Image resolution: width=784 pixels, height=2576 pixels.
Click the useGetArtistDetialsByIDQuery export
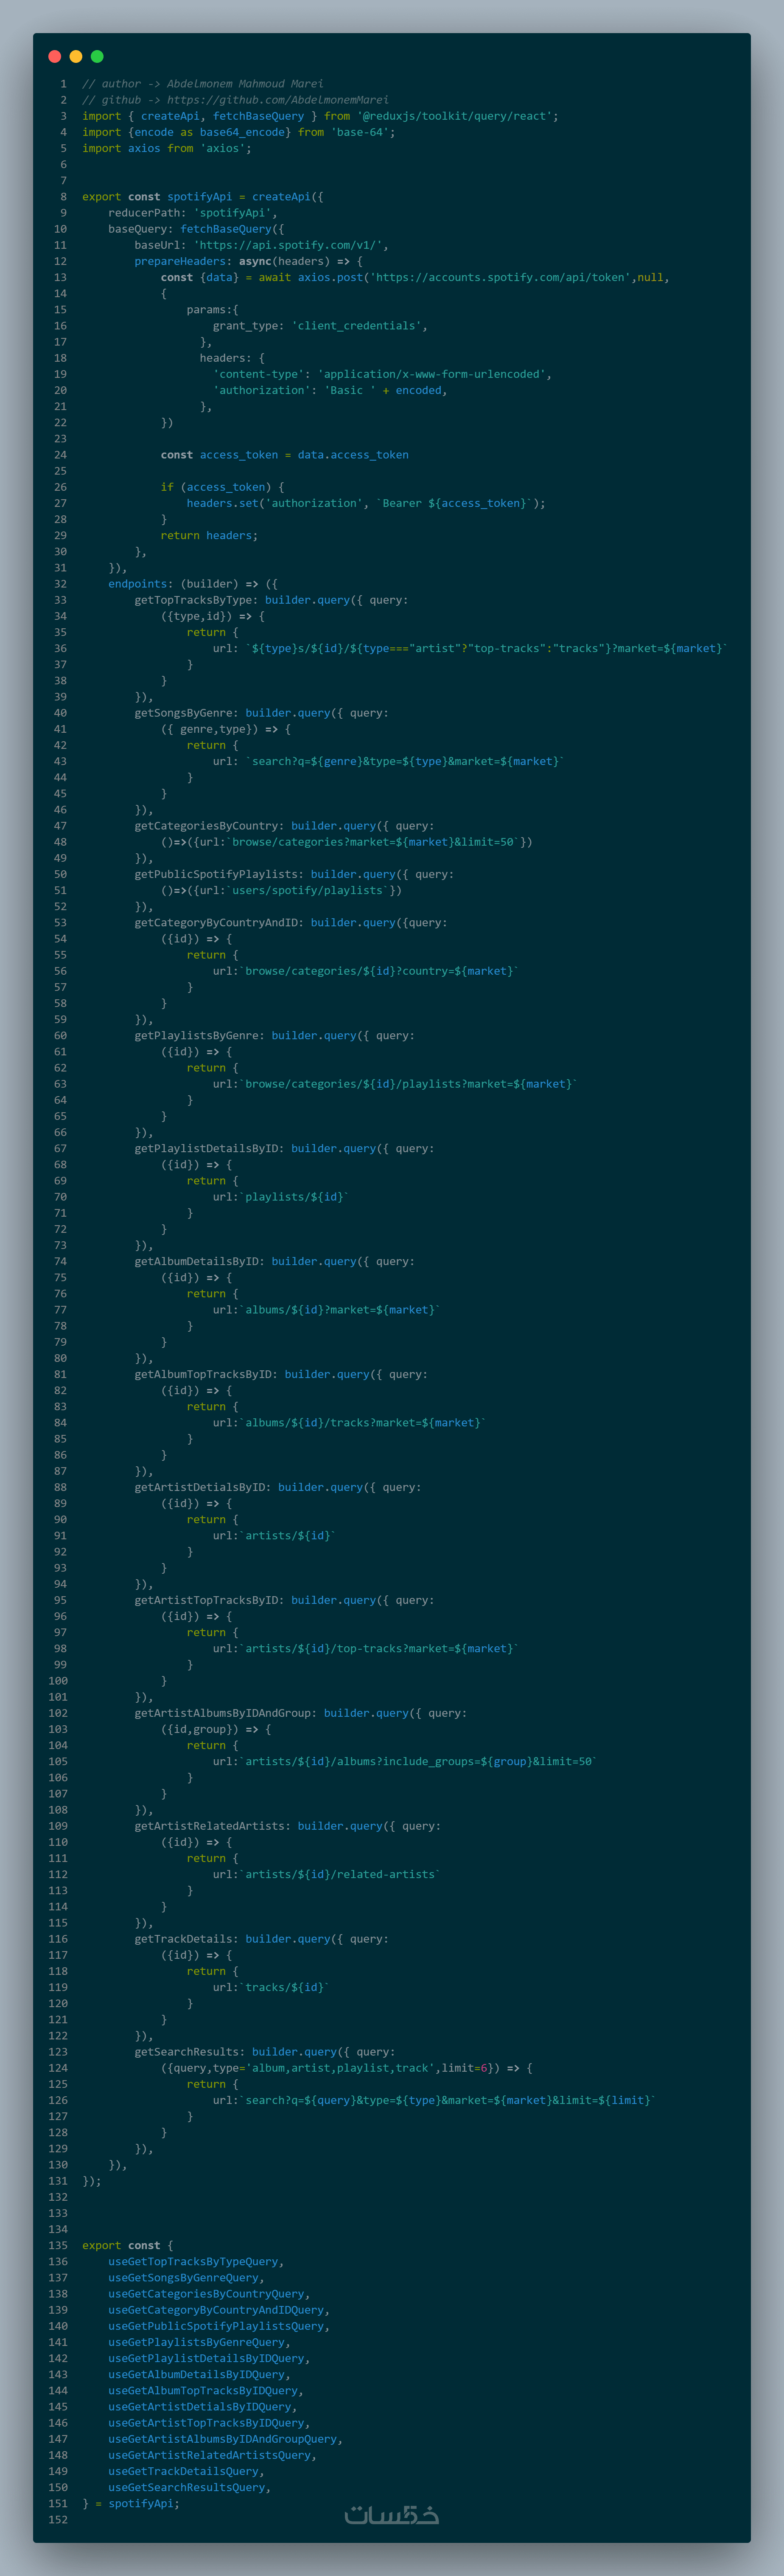[x=200, y=2408]
